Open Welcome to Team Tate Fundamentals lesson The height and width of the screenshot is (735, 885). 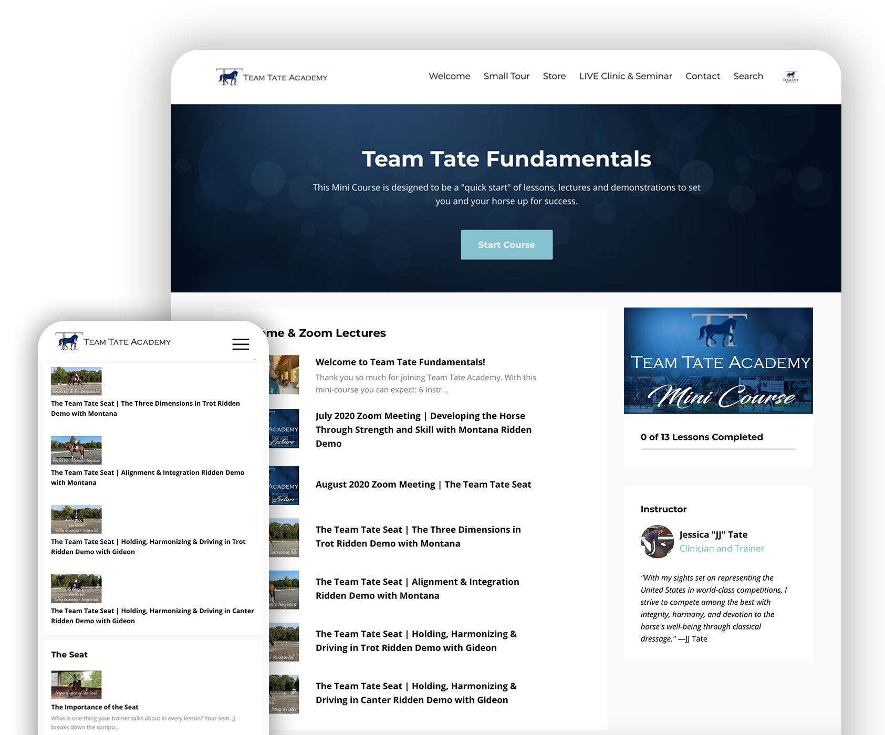[x=400, y=362]
